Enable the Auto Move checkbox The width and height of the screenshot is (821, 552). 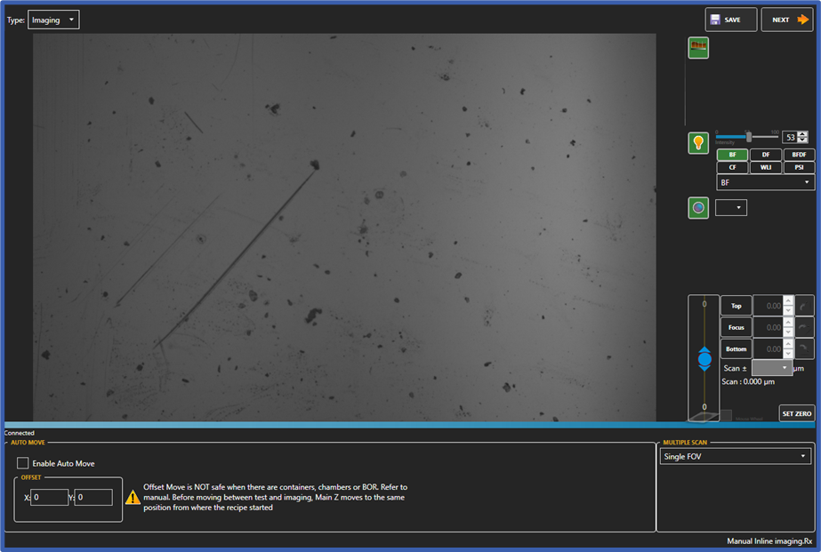21,462
